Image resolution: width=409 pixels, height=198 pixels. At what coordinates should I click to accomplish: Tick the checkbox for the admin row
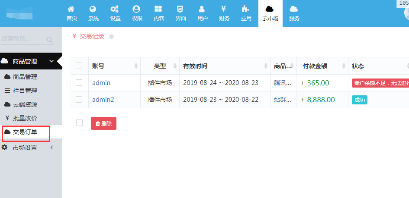tap(79, 83)
